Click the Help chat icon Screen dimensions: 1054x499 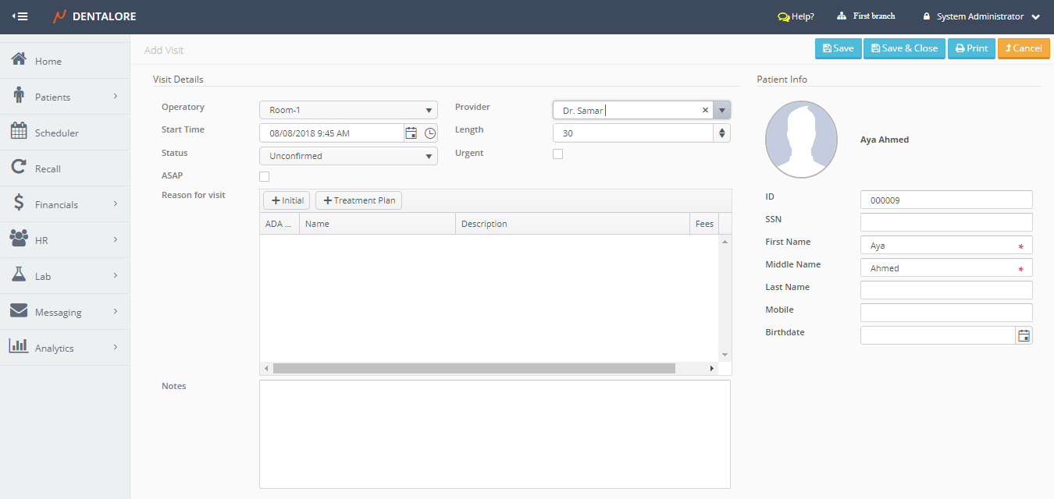(x=783, y=16)
